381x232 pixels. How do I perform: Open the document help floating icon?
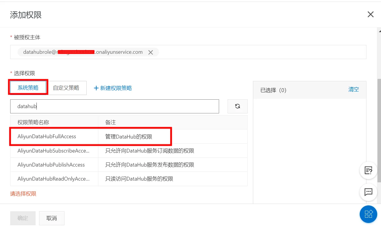pyautogui.click(x=368, y=170)
